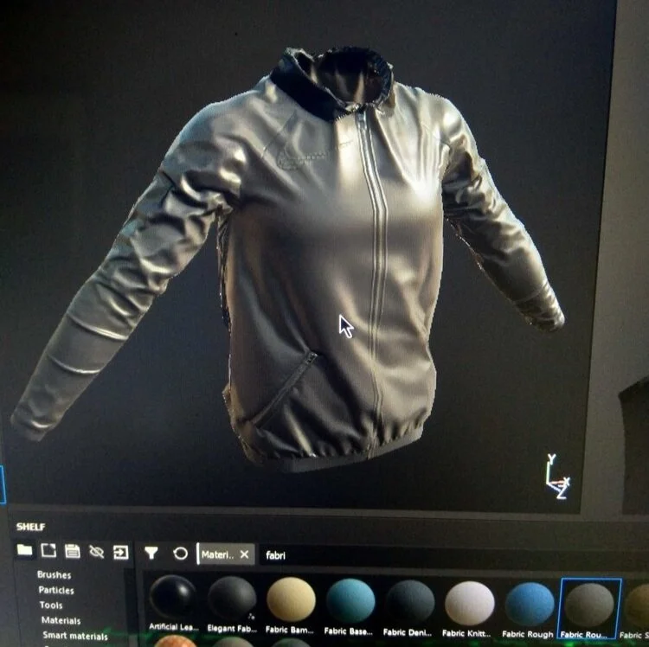This screenshot has height=647, width=649.
Task: Select the Materials shelf category
Action: 61,620
